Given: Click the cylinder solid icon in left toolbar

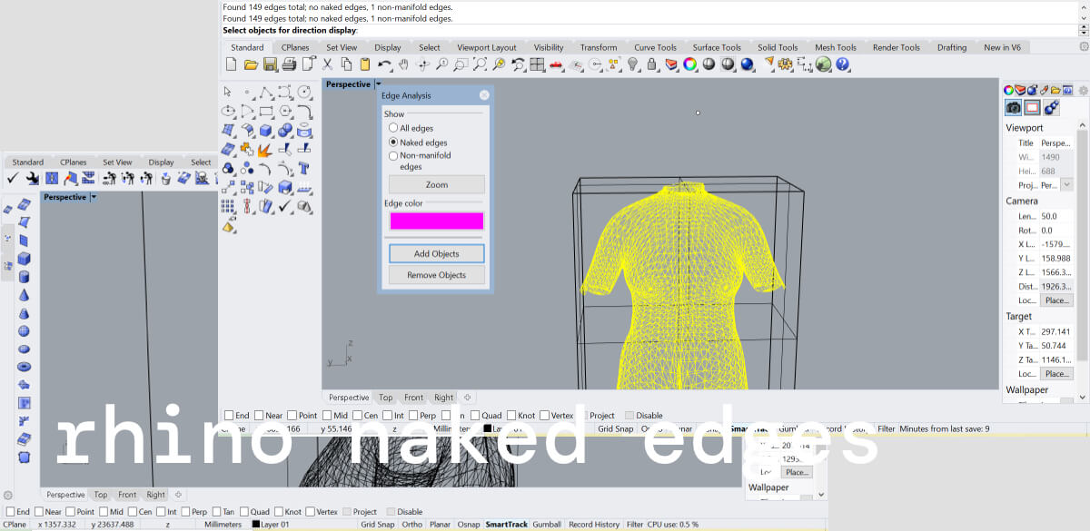Looking at the screenshot, I should pos(24,277).
